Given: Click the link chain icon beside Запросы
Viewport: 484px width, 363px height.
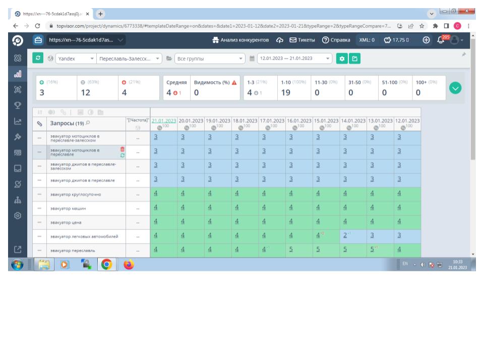Looking at the screenshot, I should point(39,124).
